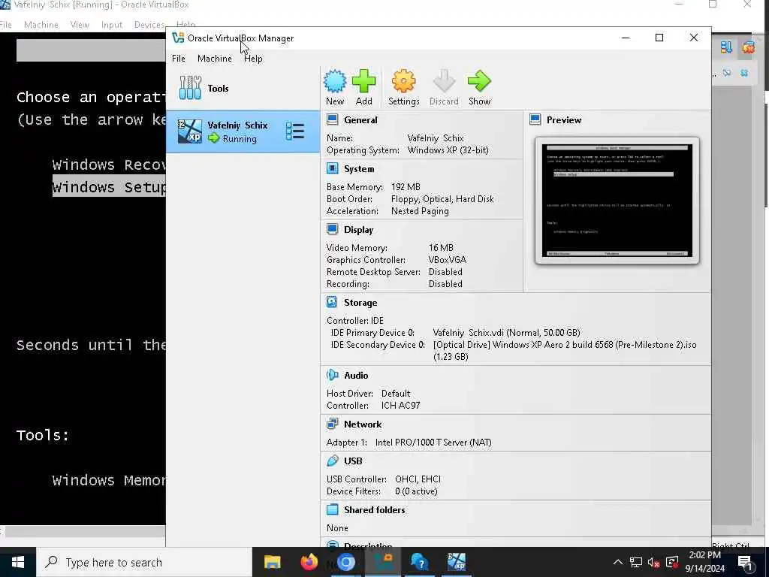The image size is (769, 577).
Task: Click the Device Filters 0 (0 active) value
Action: 416,491
